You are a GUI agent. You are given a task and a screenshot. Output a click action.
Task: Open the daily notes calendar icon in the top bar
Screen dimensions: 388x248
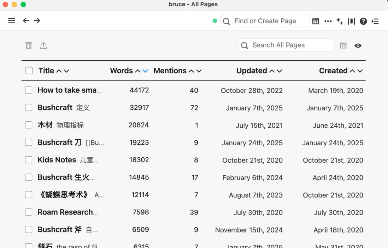point(316,21)
